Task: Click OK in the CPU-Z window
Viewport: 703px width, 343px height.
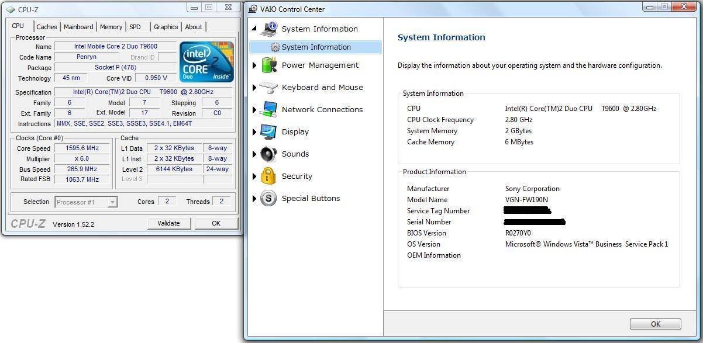Action: click(216, 223)
